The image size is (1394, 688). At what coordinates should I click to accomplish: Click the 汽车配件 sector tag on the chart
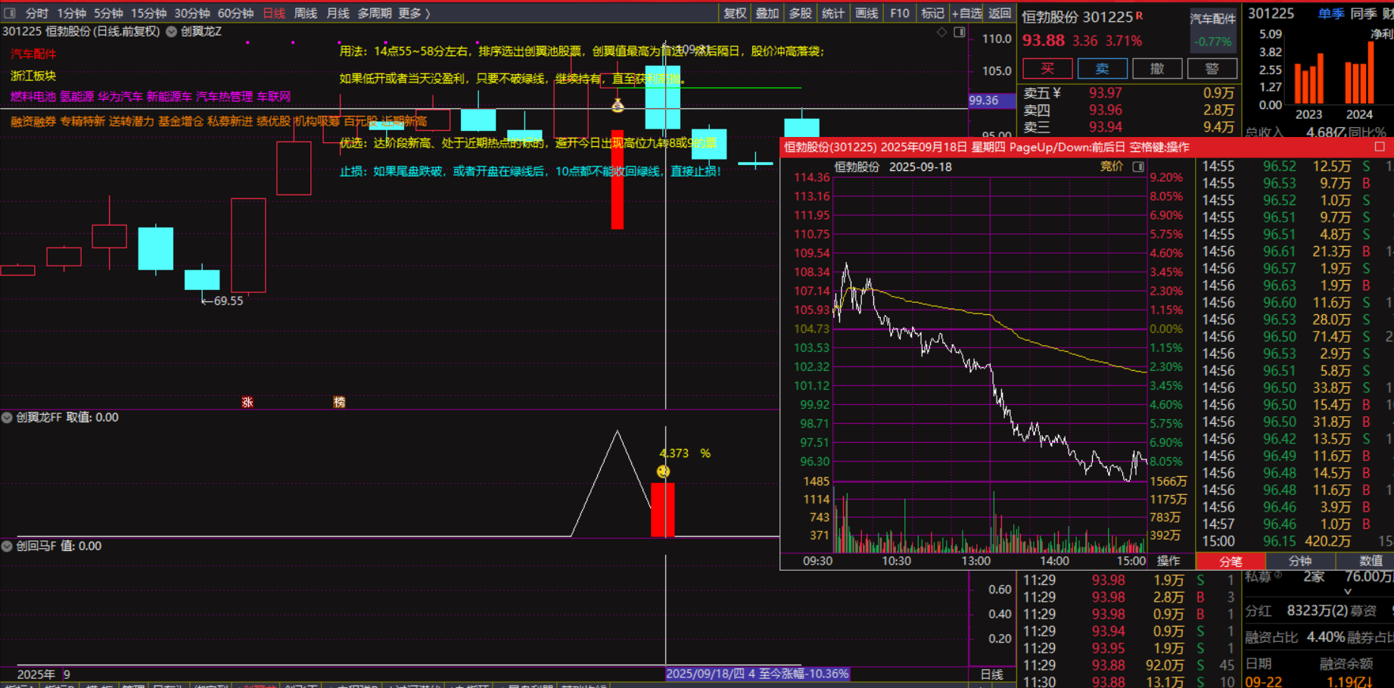pos(33,54)
